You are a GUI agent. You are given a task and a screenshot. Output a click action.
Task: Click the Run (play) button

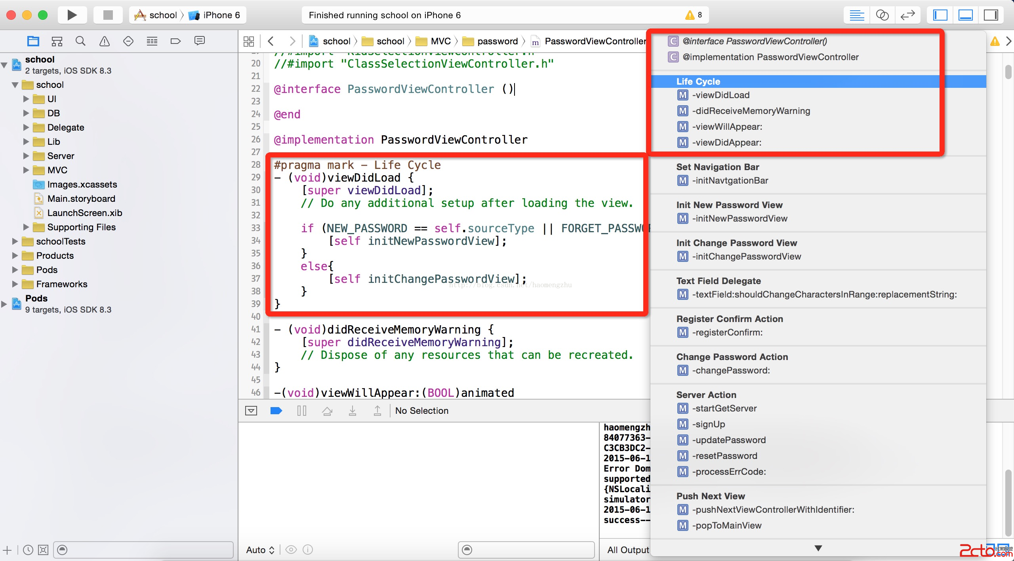pos(72,15)
